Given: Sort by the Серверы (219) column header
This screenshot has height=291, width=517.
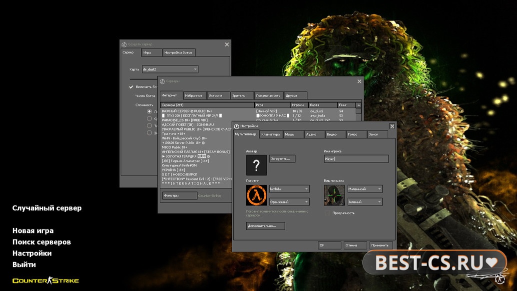Looking at the screenshot, I should [x=207, y=105].
